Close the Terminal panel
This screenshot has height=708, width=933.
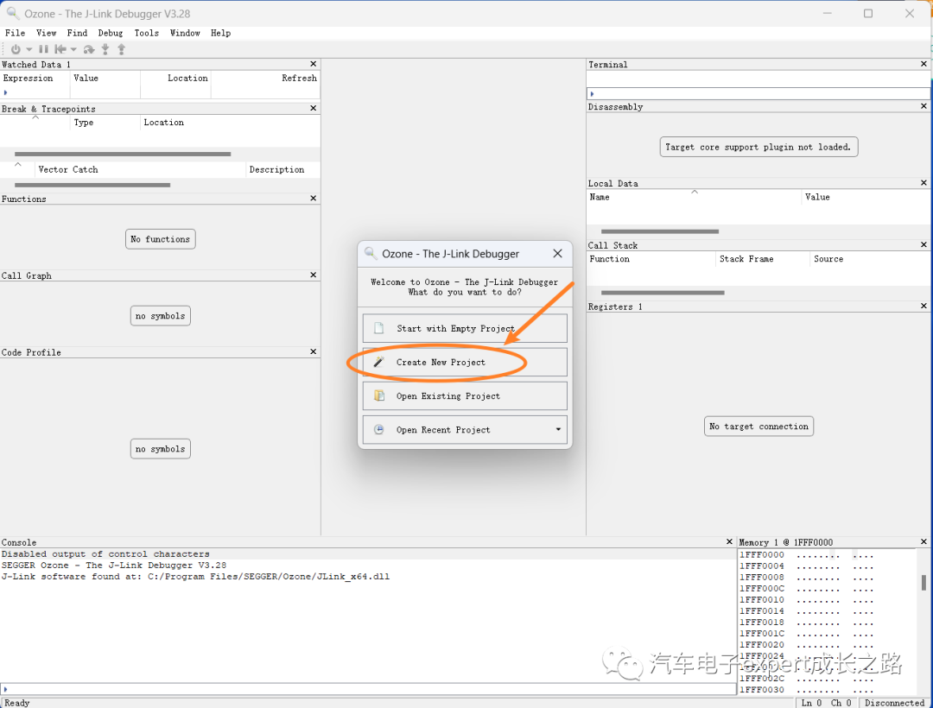[924, 64]
